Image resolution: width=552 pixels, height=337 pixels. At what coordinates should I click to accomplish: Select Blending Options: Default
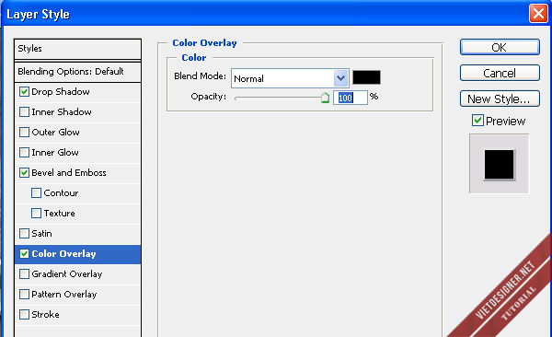point(78,72)
